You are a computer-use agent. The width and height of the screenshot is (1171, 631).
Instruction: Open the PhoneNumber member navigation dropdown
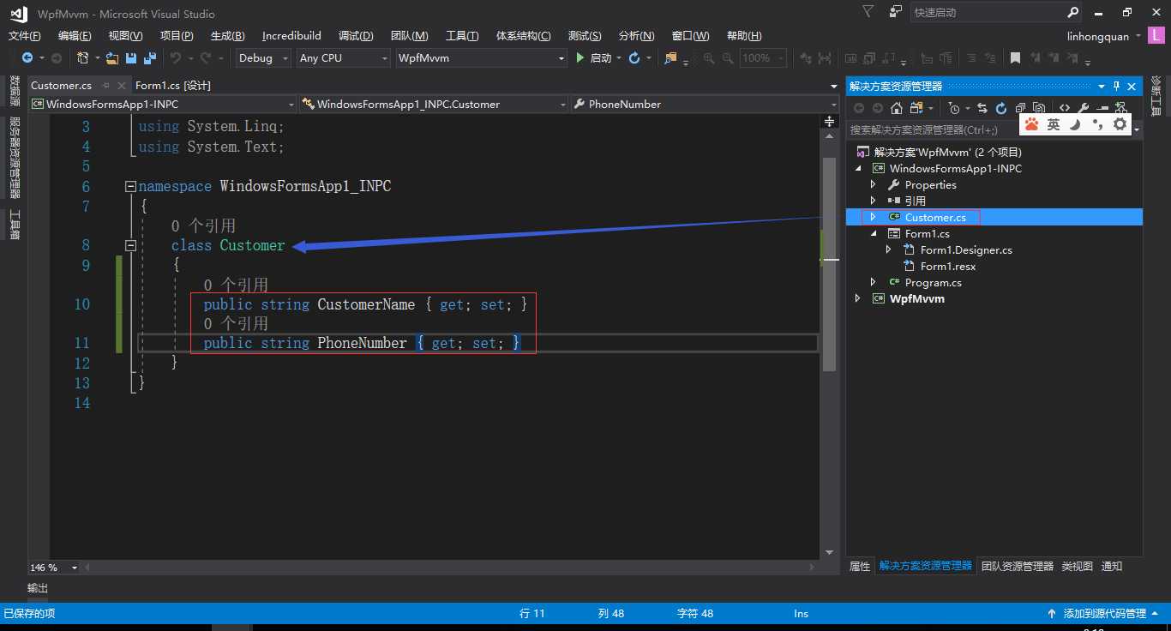705,104
